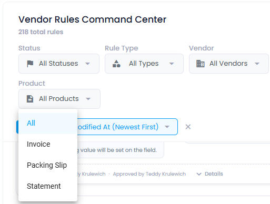Click the chevron icon beside Details
This screenshot has height=204, width=270.
click(x=199, y=174)
